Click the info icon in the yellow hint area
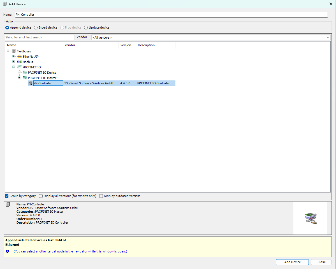Viewport: 336px width, 269px height. click(x=7, y=251)
